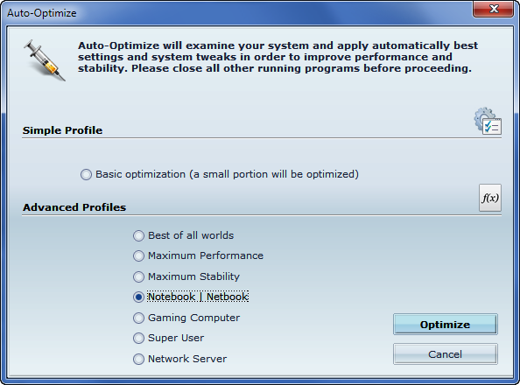The width and height of the screenshot is (520, 385).
Task: Open the settings checklist gear icon
Action: pos(488,121)
